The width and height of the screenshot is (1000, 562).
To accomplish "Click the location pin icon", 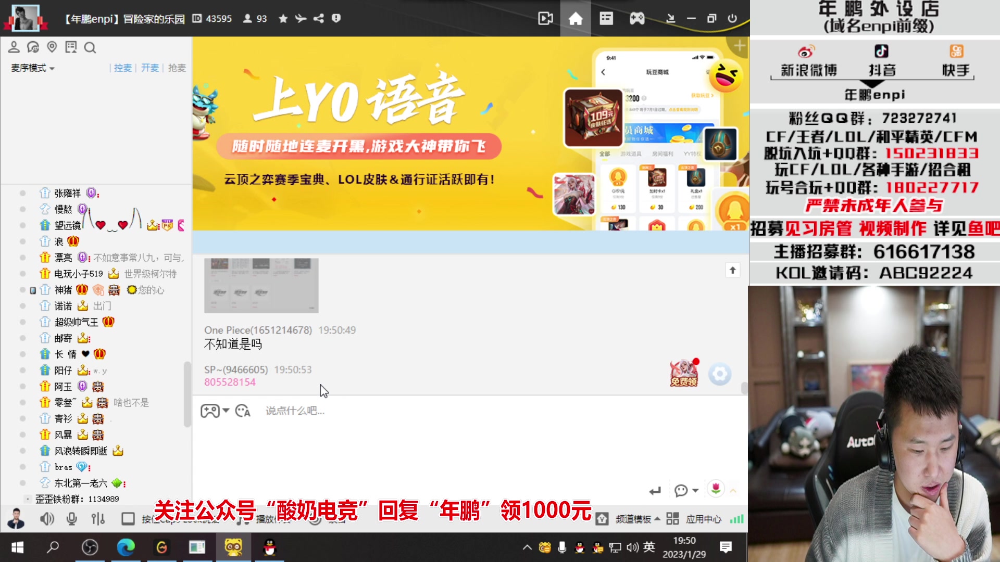I will [52, 47].
